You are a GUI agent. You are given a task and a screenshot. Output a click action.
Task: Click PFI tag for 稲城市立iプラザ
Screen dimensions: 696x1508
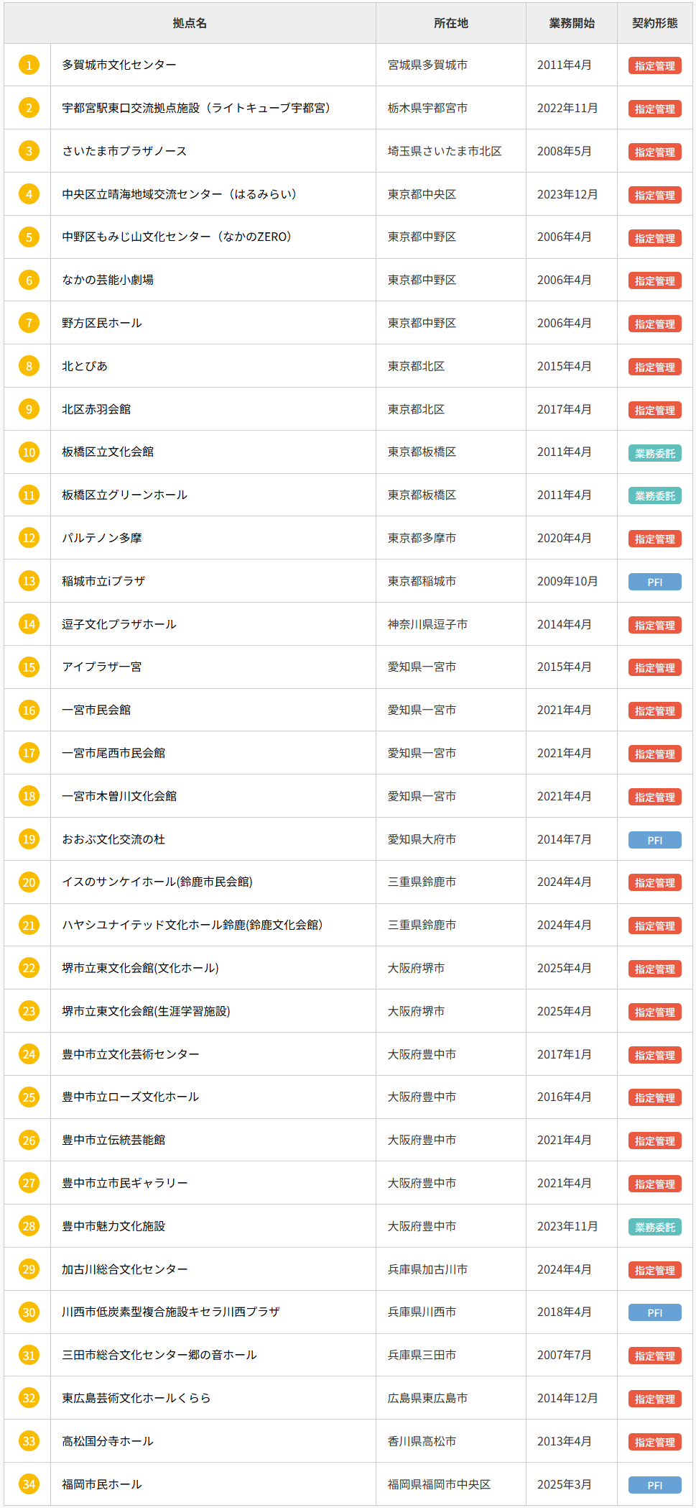pyautogui.click(x=654, y=582)
